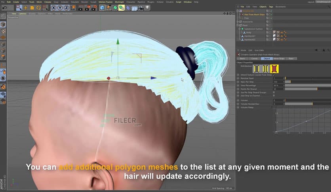The image size is (331, 192).
Task: Open the MoGraph menu
Action: coord(119,2)
